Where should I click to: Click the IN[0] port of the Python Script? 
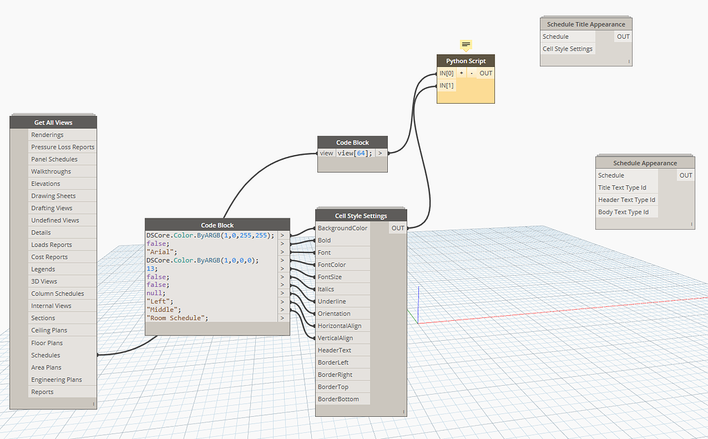click(x=447, y=73)
